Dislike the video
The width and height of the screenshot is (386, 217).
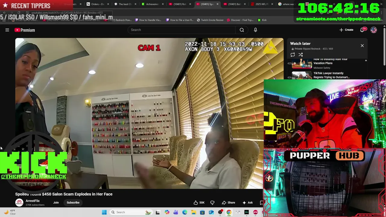(212, 203)
